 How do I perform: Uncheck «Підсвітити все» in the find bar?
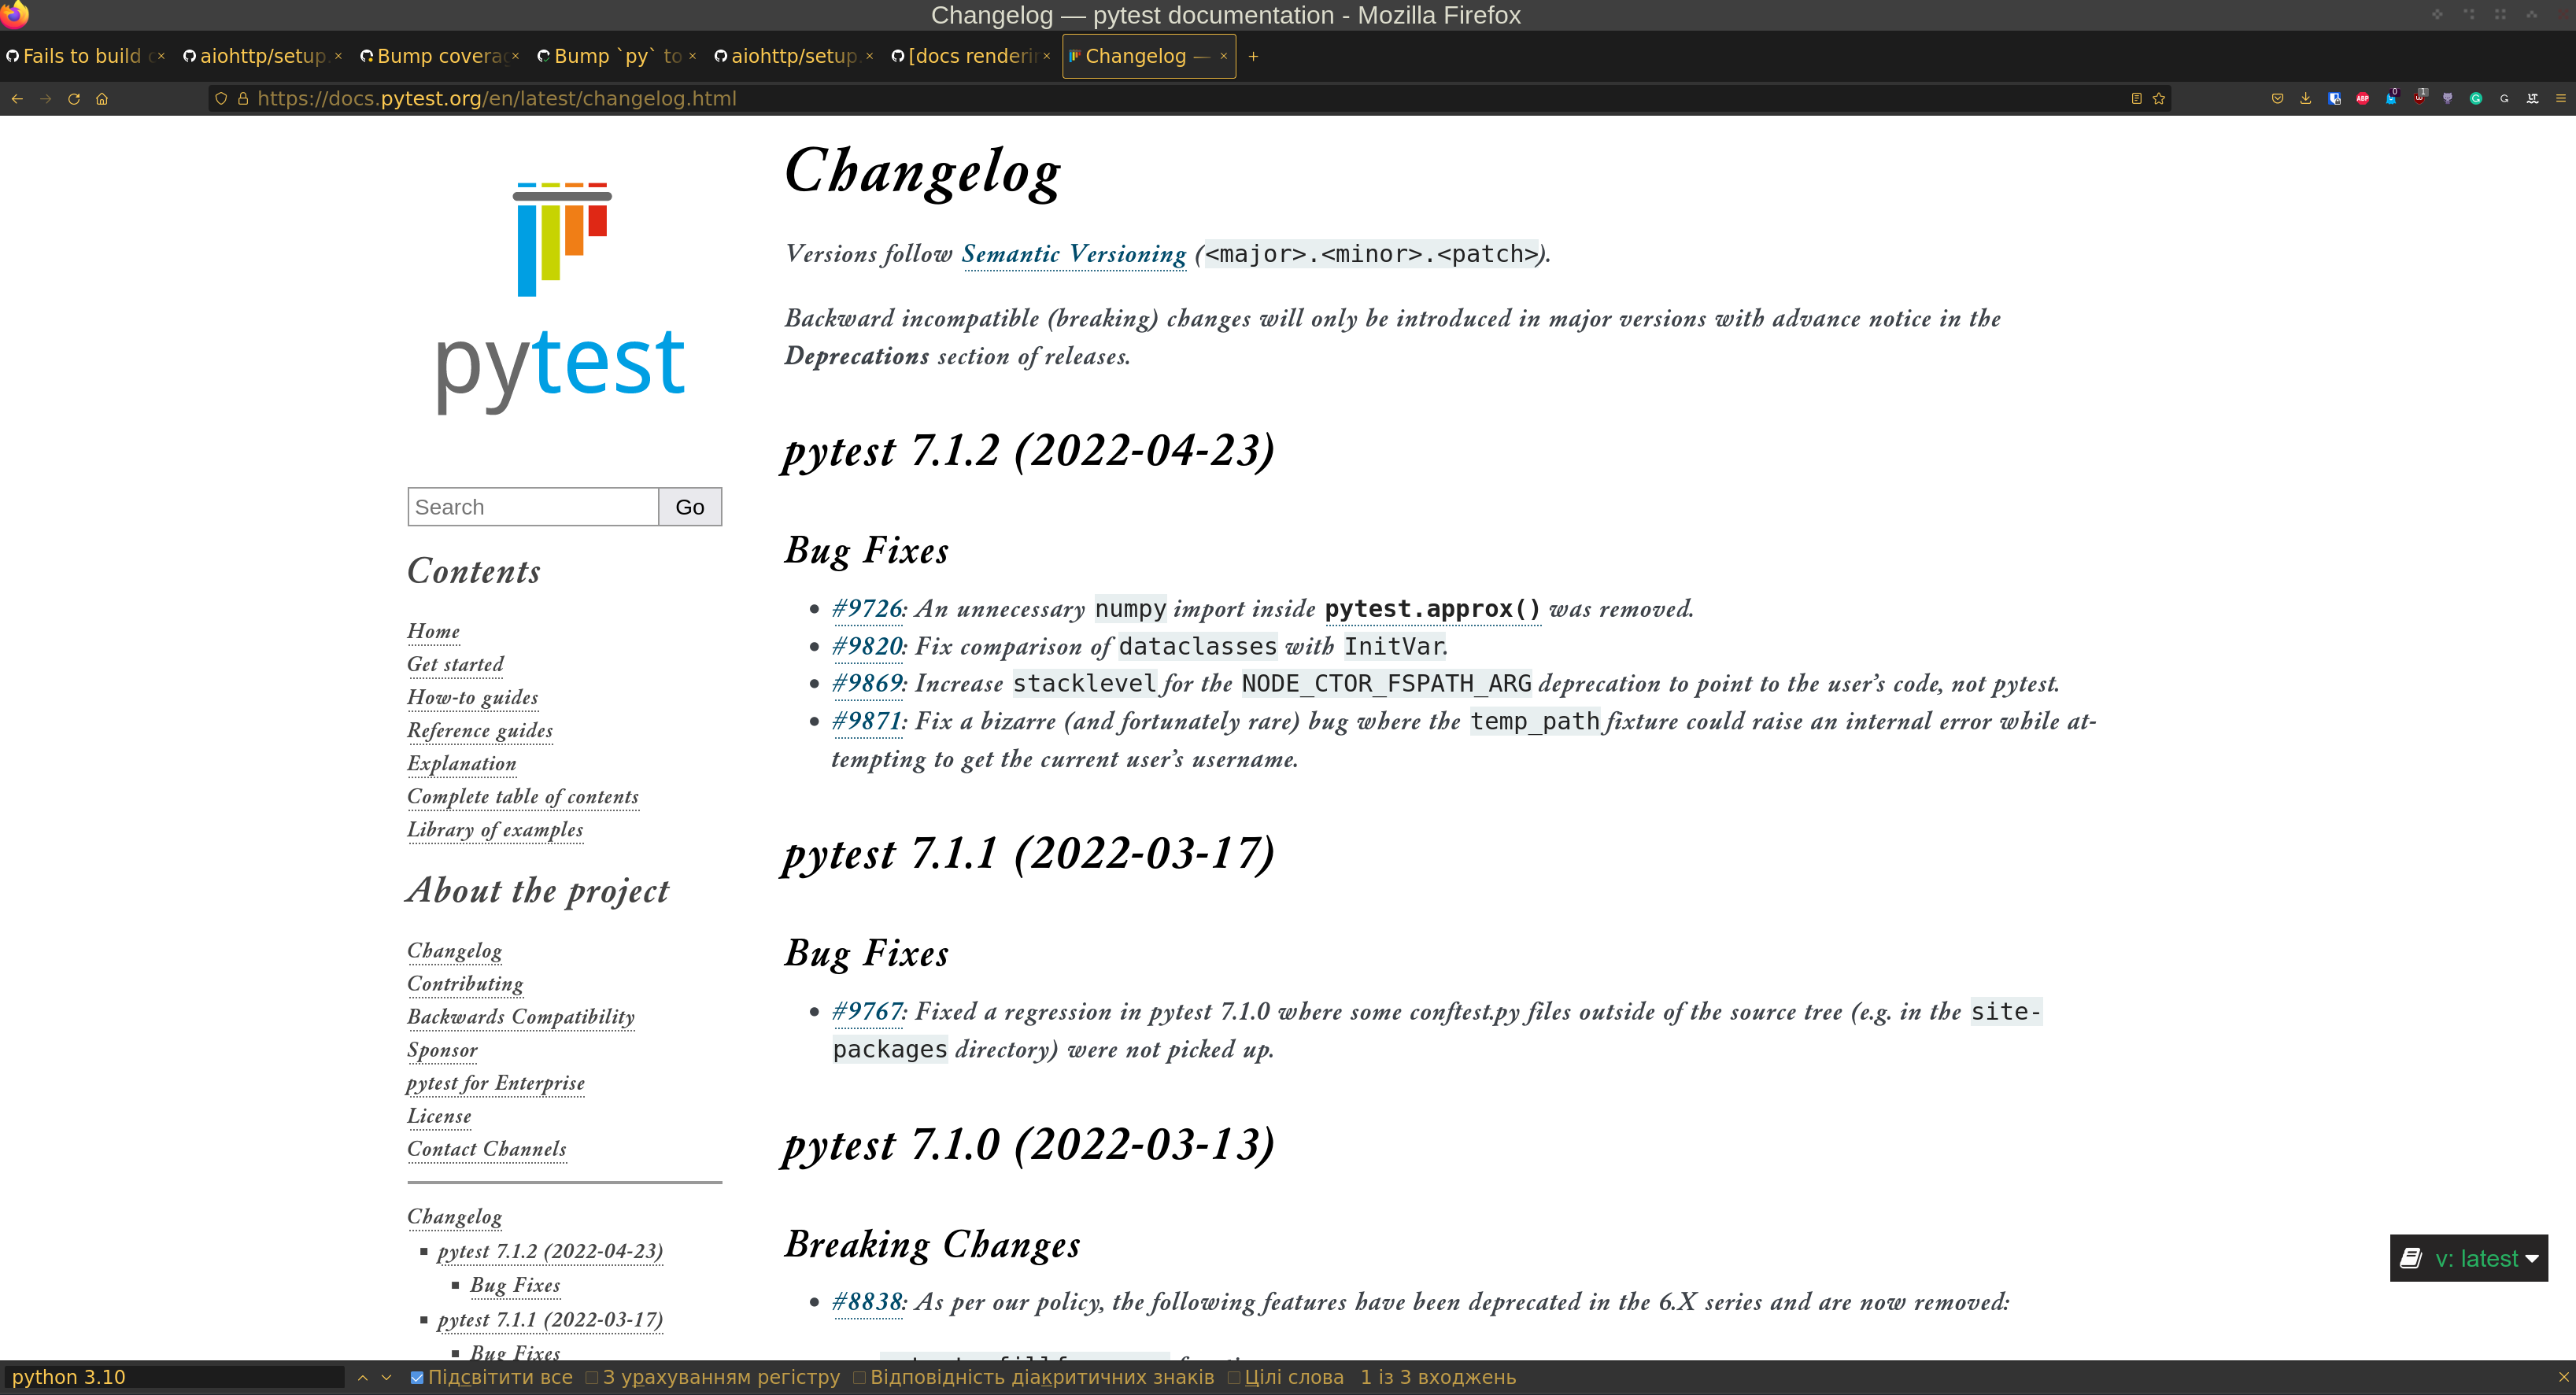(x=419, y=1377)
